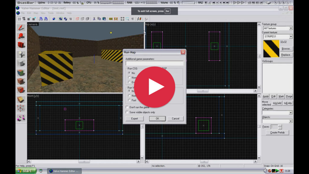Click the STRIPES1 texture preview swatch
The image size is (309, 174).
pyautogui.click(x=271, y=49)
